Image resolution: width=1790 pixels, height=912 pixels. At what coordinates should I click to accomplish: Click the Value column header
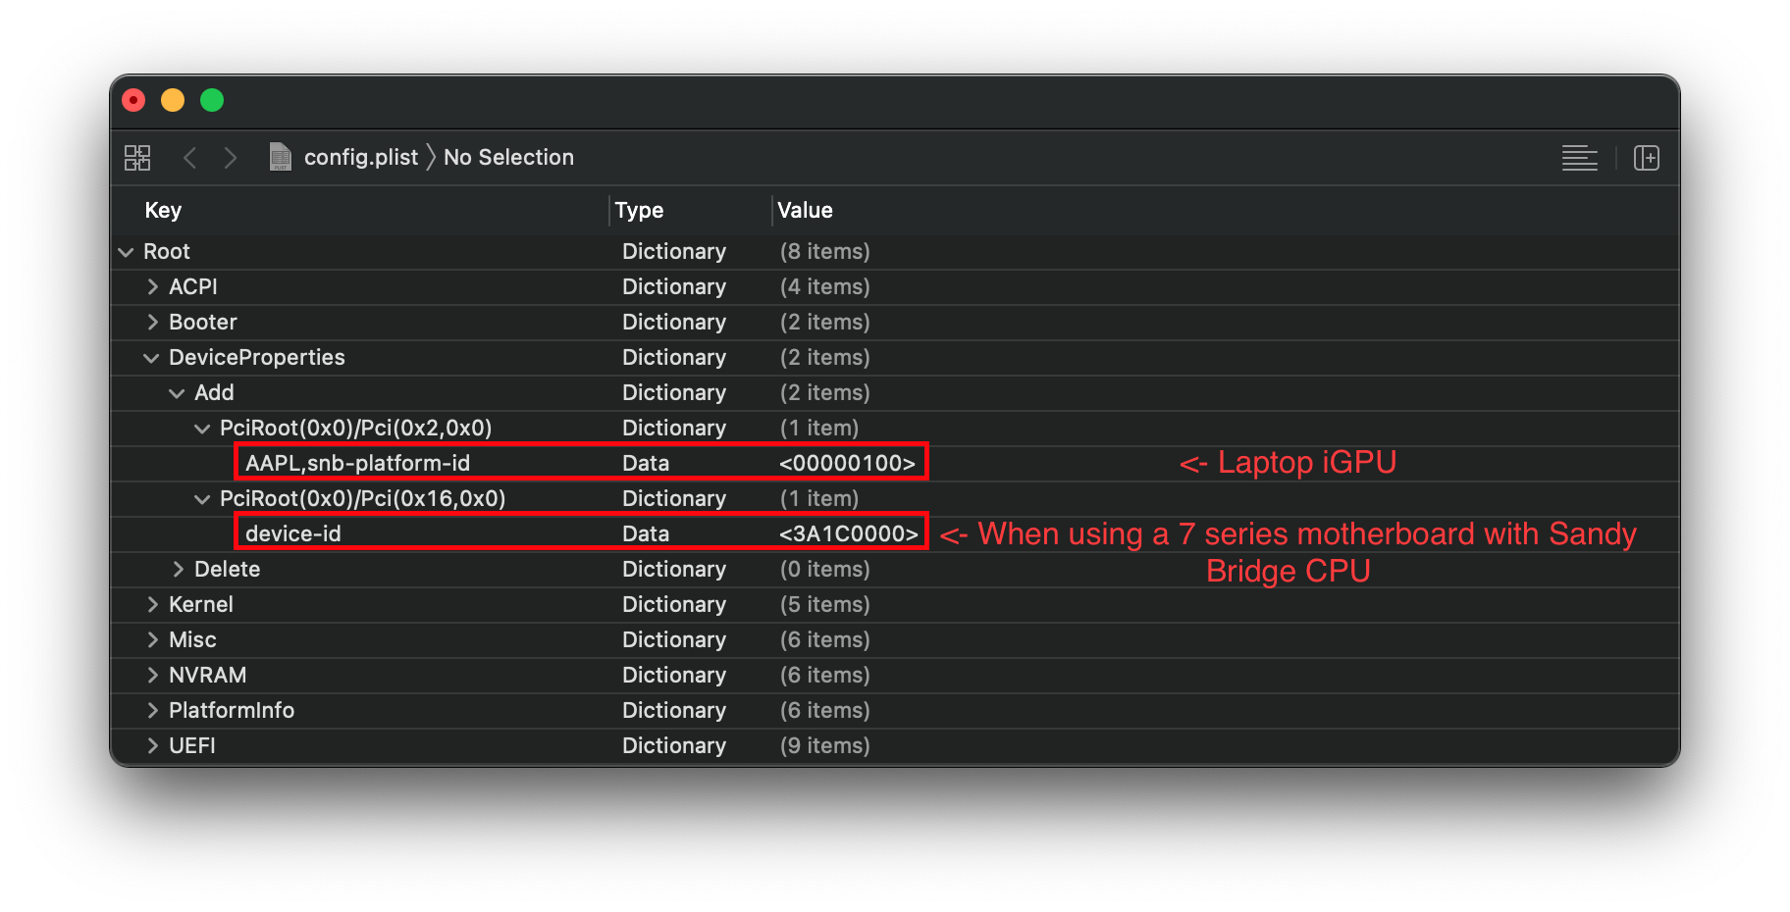point(805,211)
